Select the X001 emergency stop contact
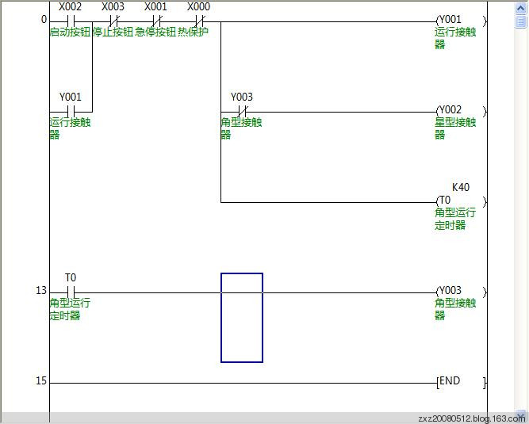 click(156, 21)
